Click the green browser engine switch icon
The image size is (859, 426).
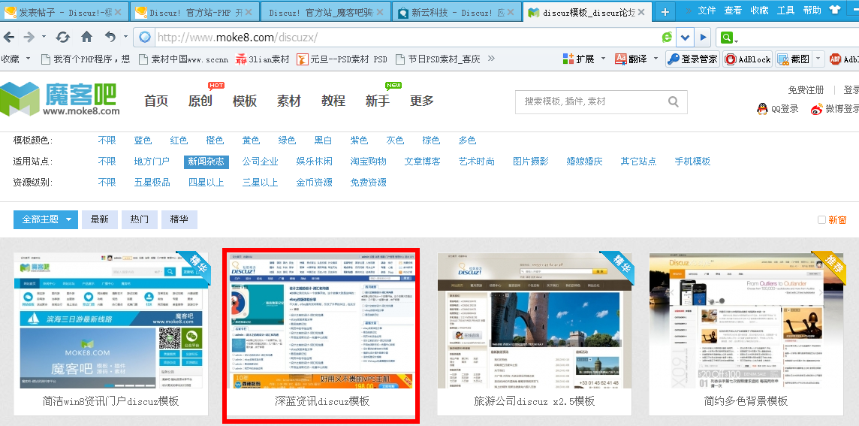667,38
